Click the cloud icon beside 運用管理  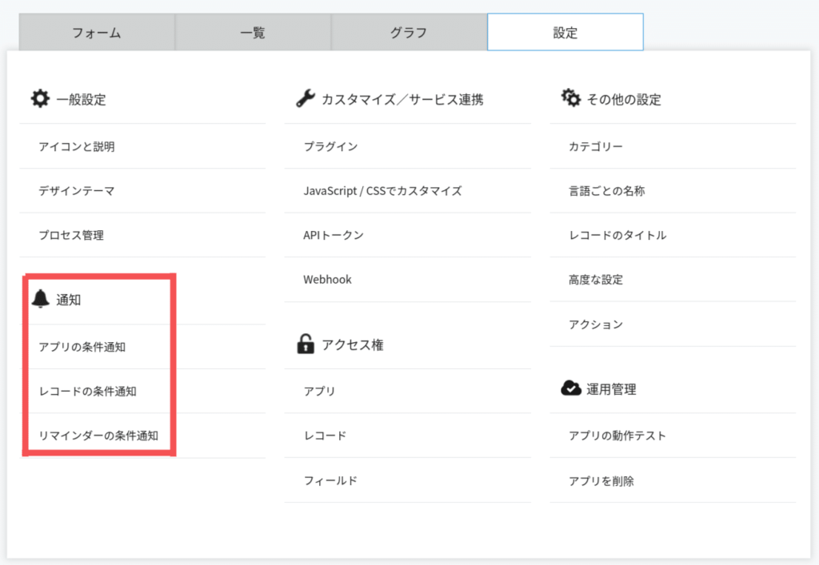571,389
